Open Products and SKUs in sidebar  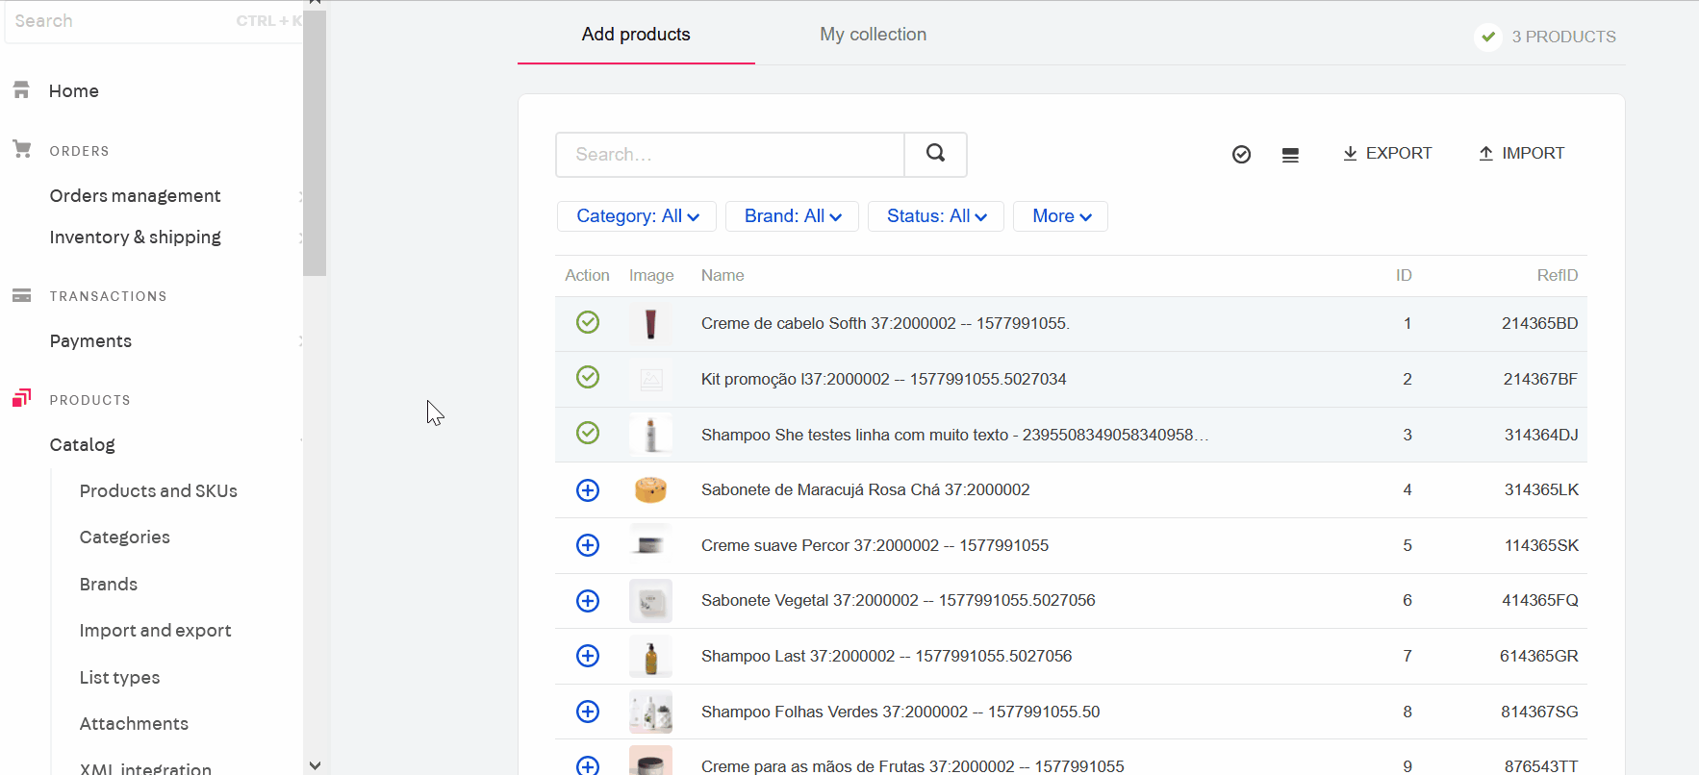159,491
